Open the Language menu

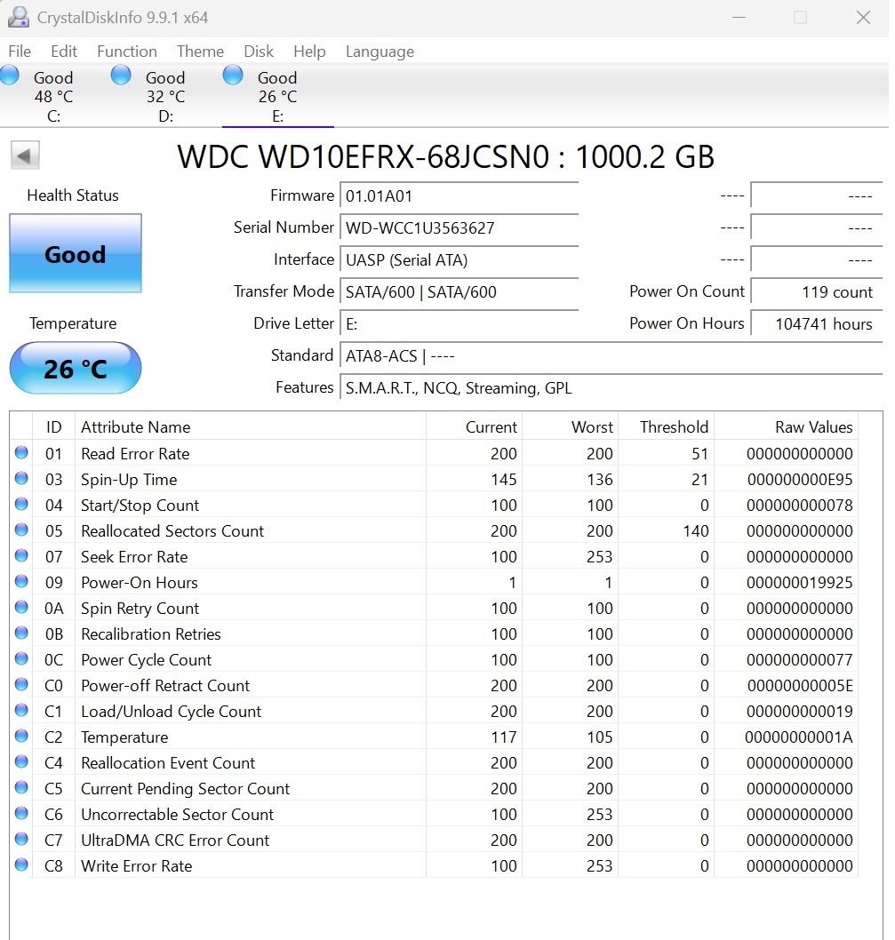coord(380,52)
